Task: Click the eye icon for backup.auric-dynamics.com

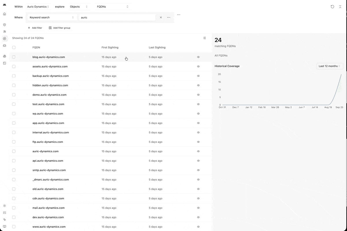Action: (198, 76)
